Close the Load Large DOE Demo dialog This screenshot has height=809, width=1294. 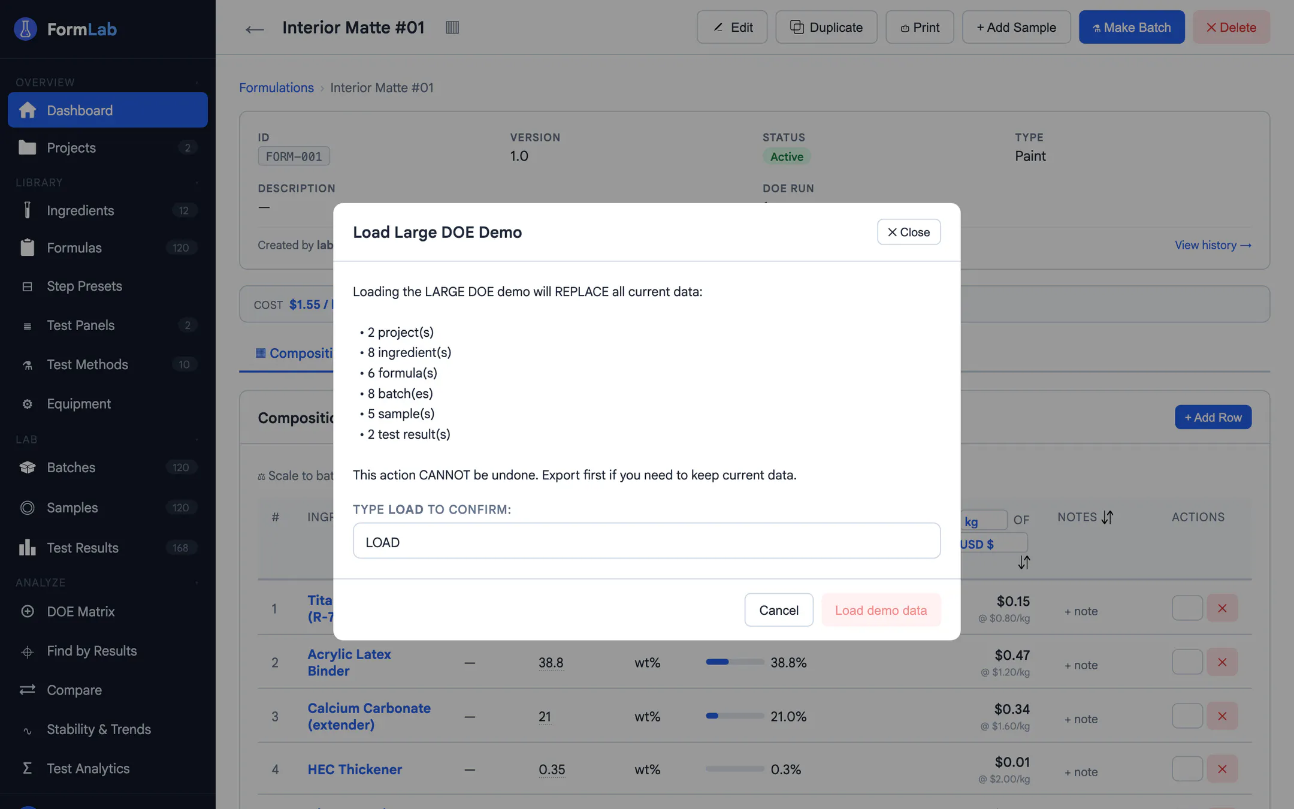tap(909, 232)
